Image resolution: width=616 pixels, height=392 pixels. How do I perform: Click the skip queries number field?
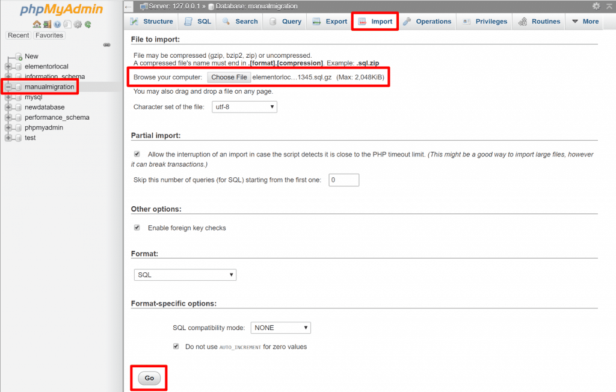point(343,179)
